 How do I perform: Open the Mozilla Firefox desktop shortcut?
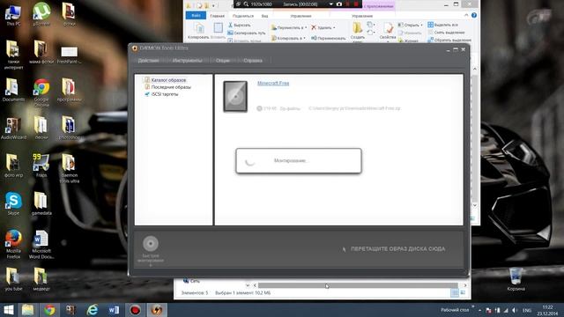tap(13, 245)
